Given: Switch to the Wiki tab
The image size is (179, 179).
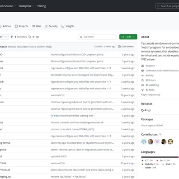Looking at the screenshot, I should coord(36,26).
